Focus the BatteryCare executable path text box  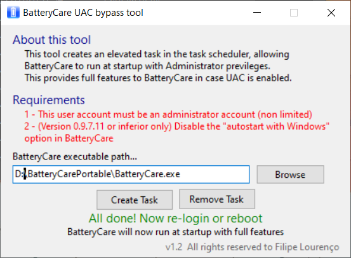[131, 174]
